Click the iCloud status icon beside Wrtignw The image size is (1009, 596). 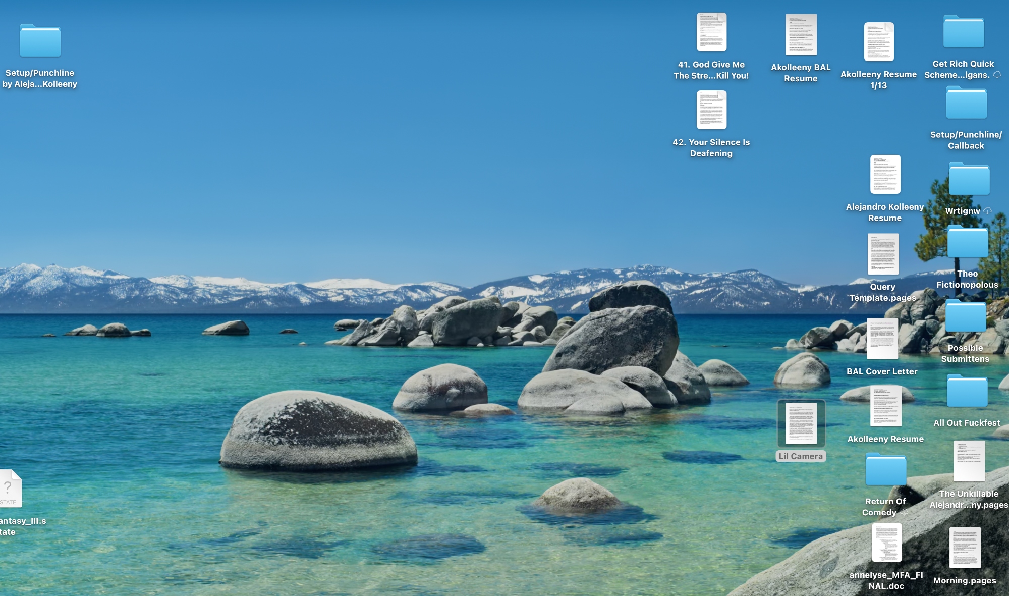pos(987,211)
